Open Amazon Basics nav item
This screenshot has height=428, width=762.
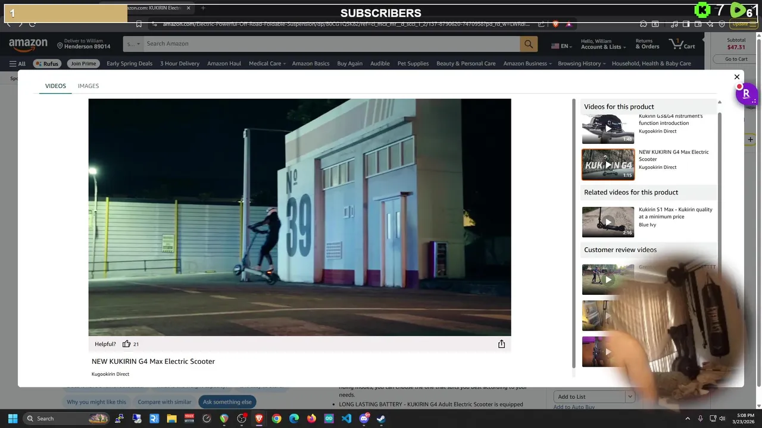(311, 64)
